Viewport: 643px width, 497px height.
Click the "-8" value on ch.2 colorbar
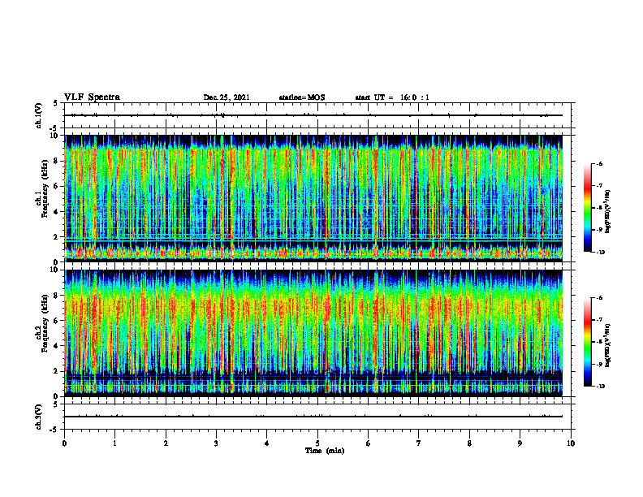coord(599,342)
